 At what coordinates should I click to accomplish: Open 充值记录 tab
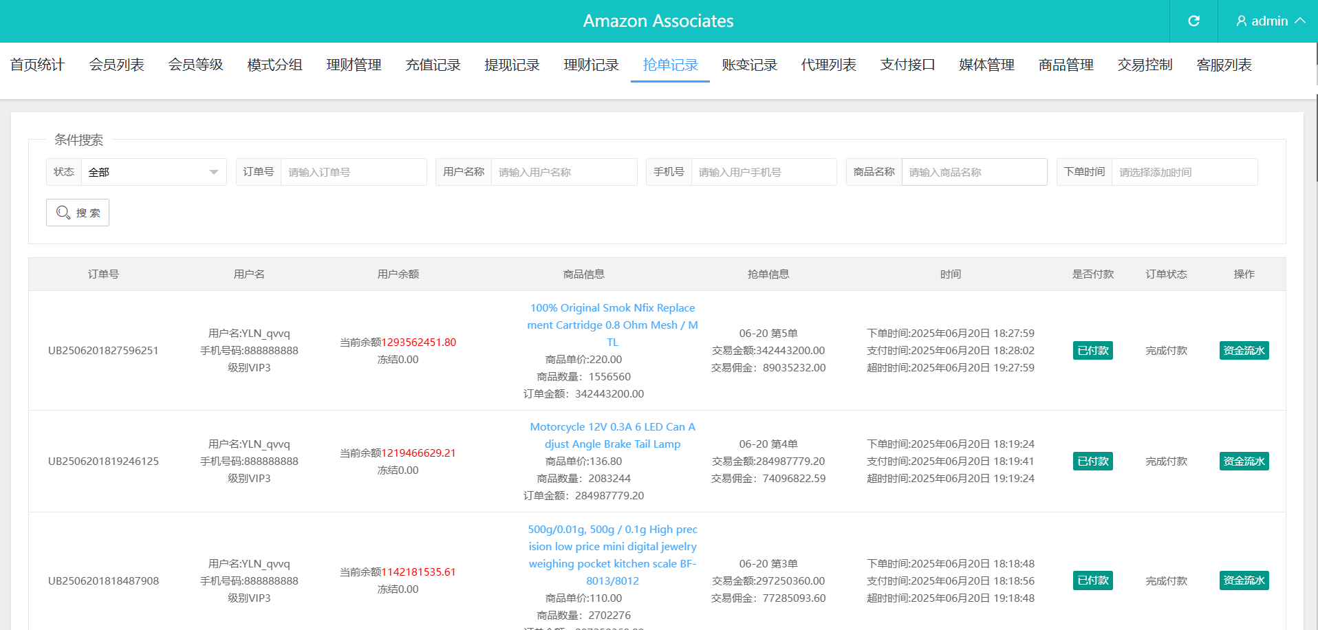[433, 65]
